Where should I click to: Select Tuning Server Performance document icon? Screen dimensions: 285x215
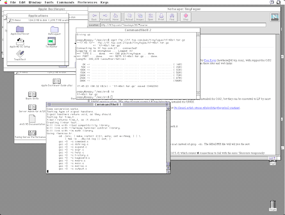tap(32, 133)
